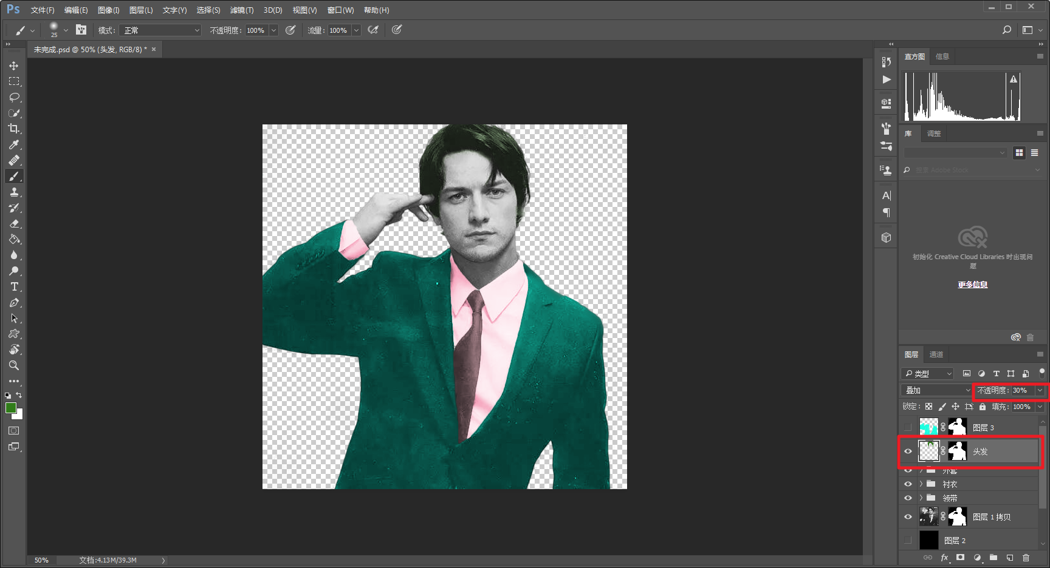
Task: Open the 3D panel cube icon
Action: point(887,238)
